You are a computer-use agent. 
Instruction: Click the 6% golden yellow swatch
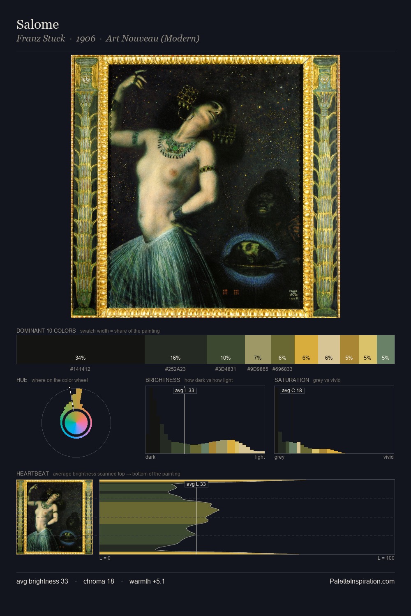[x=306, y=349]
